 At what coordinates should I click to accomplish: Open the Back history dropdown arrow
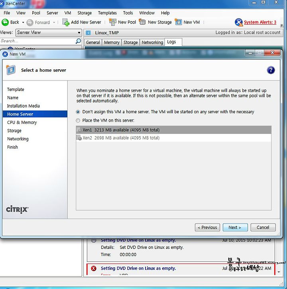click(x=23, y=22)
